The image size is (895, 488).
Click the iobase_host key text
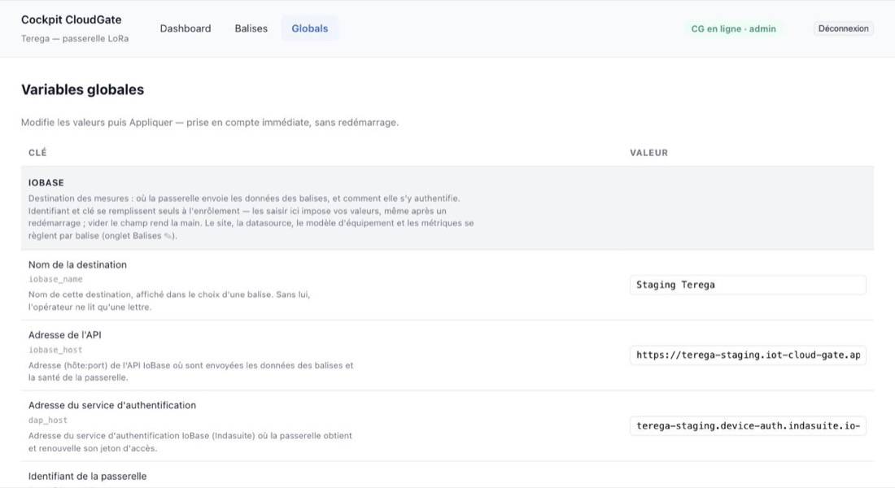(x=55, y=350)
